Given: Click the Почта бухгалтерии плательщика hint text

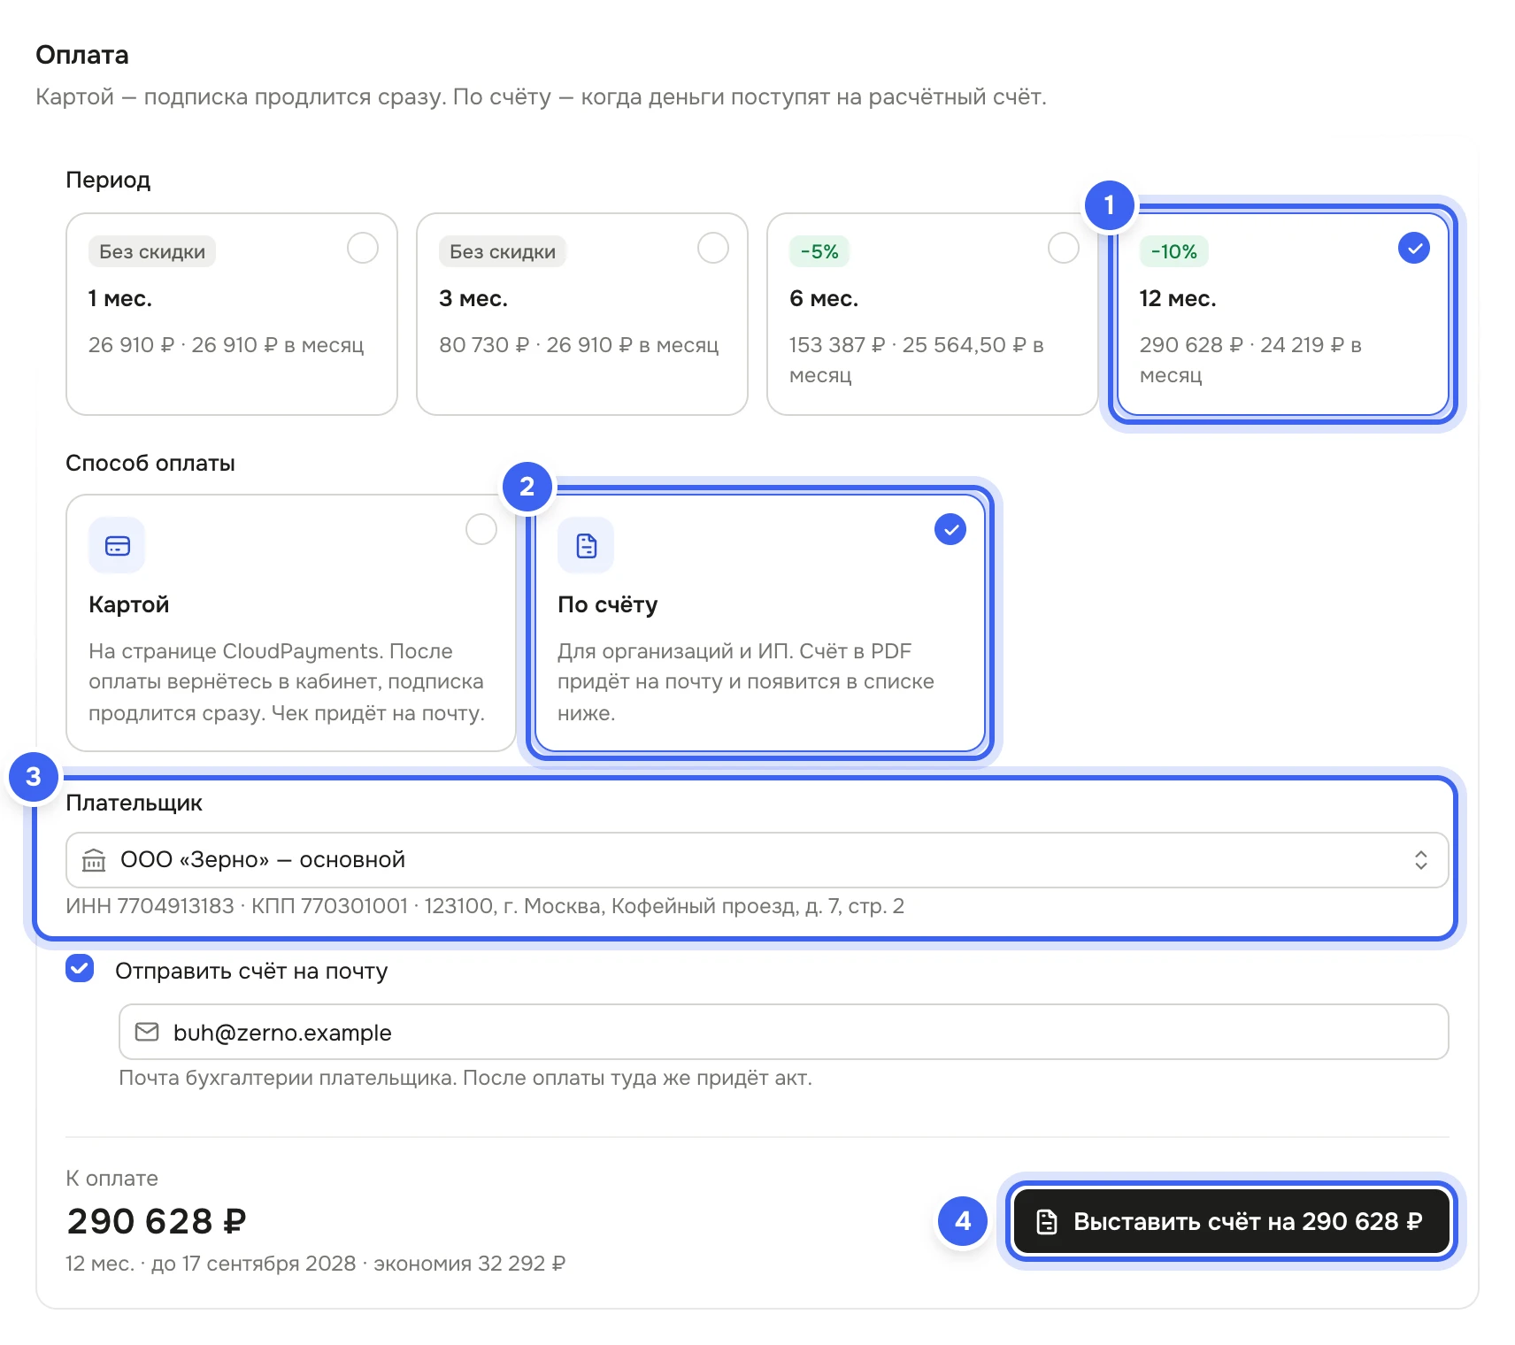Looking at the screenshot, I should (465, 1078).
